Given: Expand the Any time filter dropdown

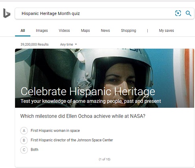Looking at the screenshot, I should [69, 44].
